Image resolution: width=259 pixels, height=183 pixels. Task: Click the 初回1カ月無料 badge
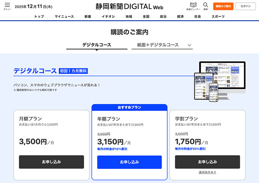[73, 71]
